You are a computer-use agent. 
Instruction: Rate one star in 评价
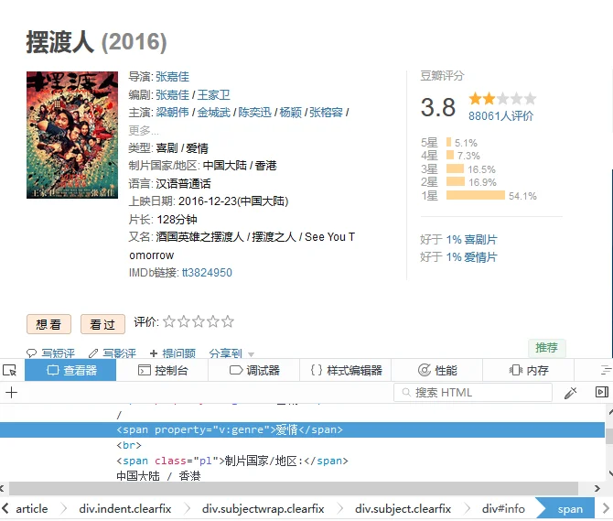pos(169,321)
